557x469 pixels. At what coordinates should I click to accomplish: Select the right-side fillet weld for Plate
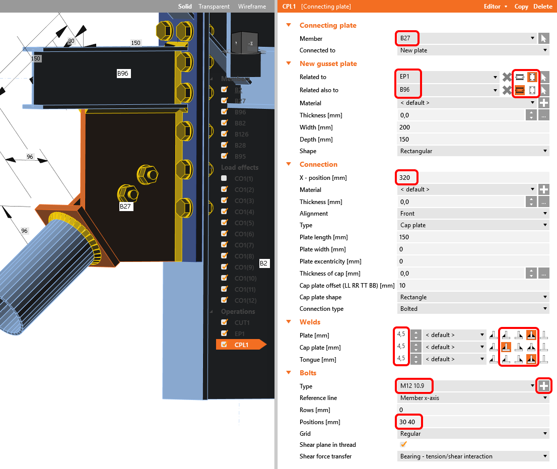519,335
